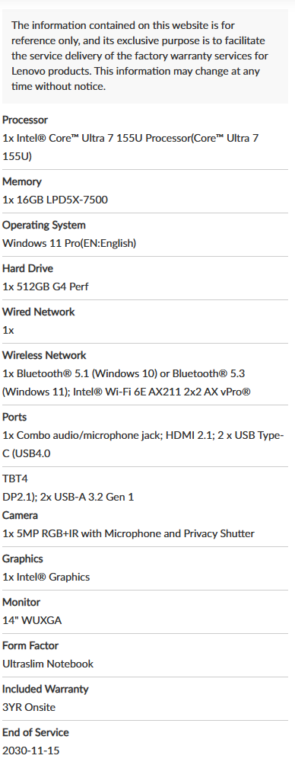Click the Wireless Network heading

coord(44,356)
